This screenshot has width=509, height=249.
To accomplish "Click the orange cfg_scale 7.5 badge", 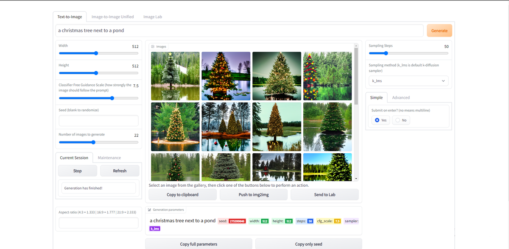I will pos(337,221).
